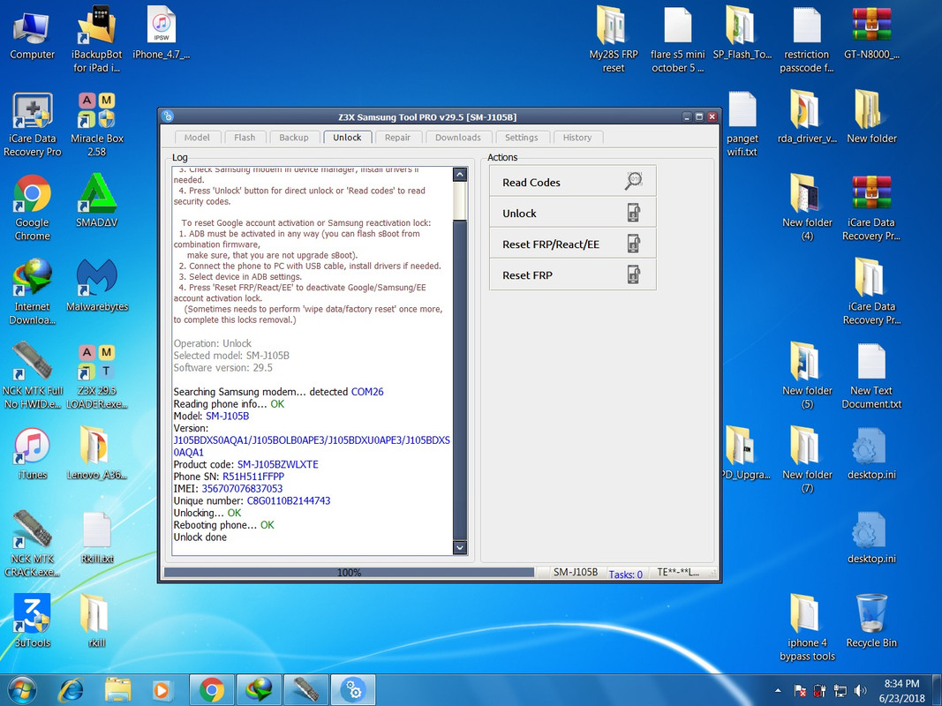The width and height of the screenshot is (942, 706).
Task: Select the SP_Flash_Tool folder icon
Action: click(742, 33)
